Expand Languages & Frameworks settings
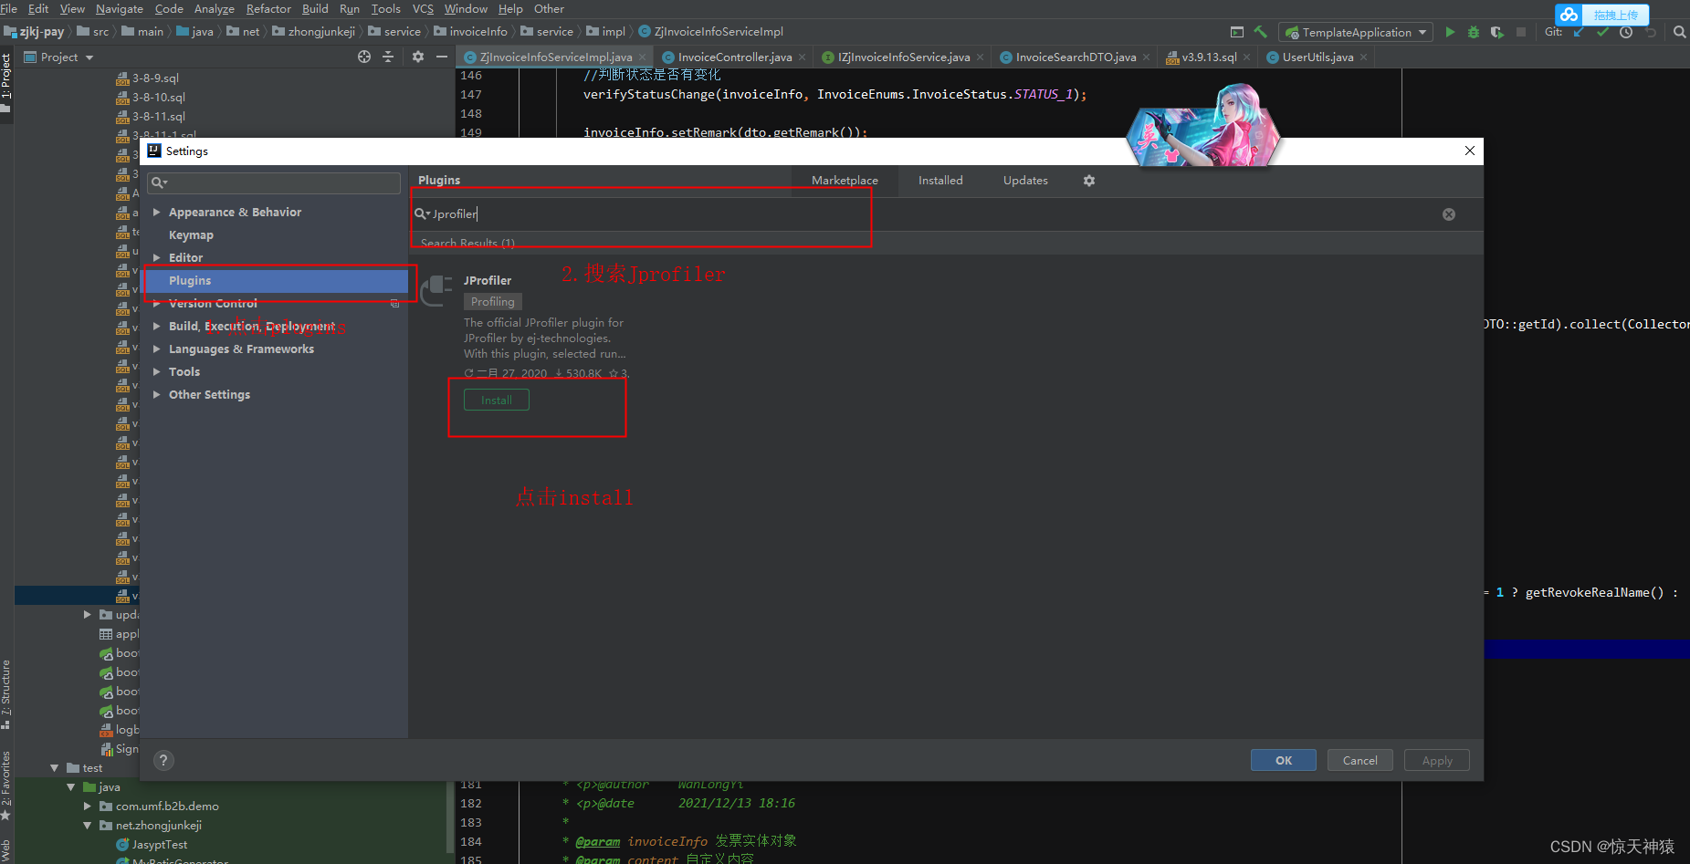The width and height of the screenshot is (1690, 864). click(x=156, y=349)
